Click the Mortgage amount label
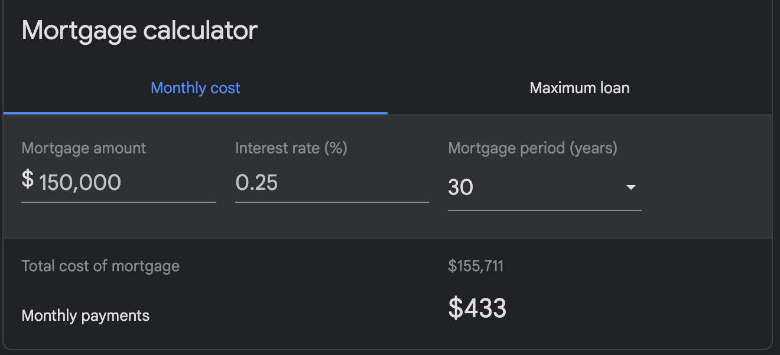Image resolution: width=780 pixels, height=355 pixels. [84, 148]
